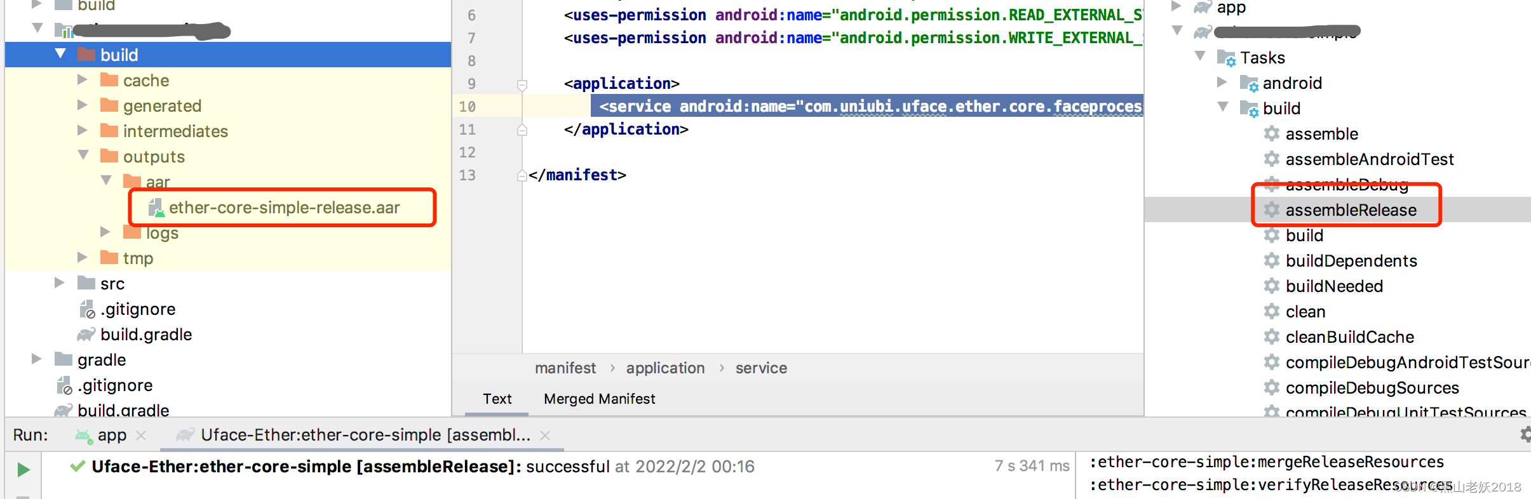Expand the generated folder
Screen dimensions: 1531x499
(83, 105)
